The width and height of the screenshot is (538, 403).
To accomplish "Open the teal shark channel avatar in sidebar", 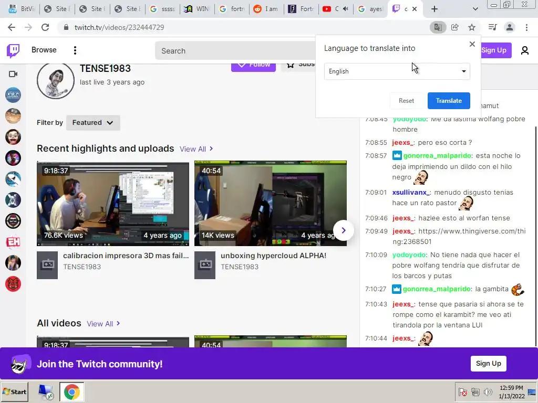I will click(x=13, y=179).
